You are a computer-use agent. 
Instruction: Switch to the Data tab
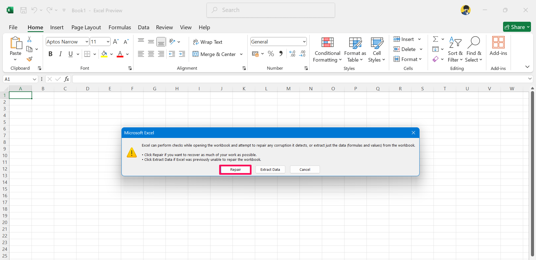click(x=143, y=27)
